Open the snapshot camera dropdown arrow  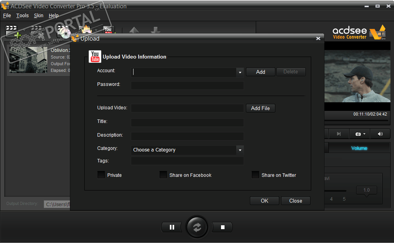tap(364, 134)
